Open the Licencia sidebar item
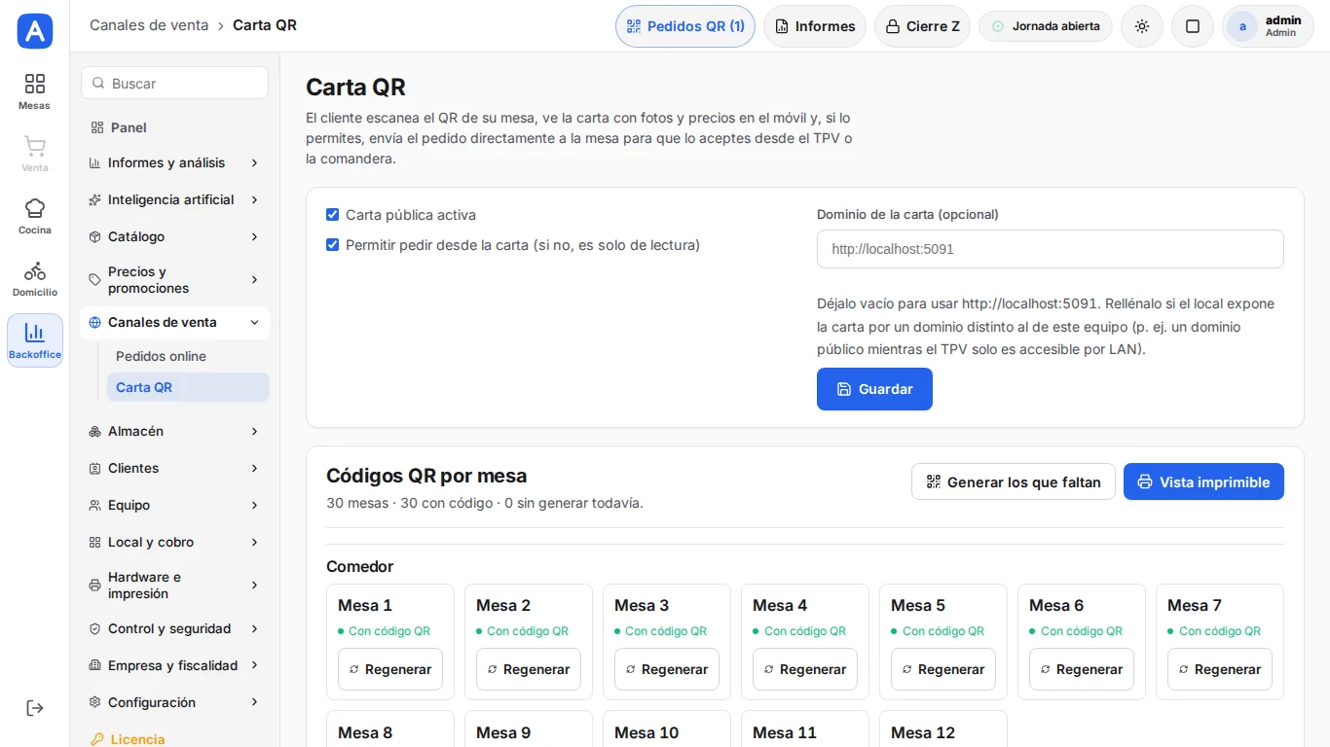Screen dimensions: 1330x747 click(x=174, y=739)
